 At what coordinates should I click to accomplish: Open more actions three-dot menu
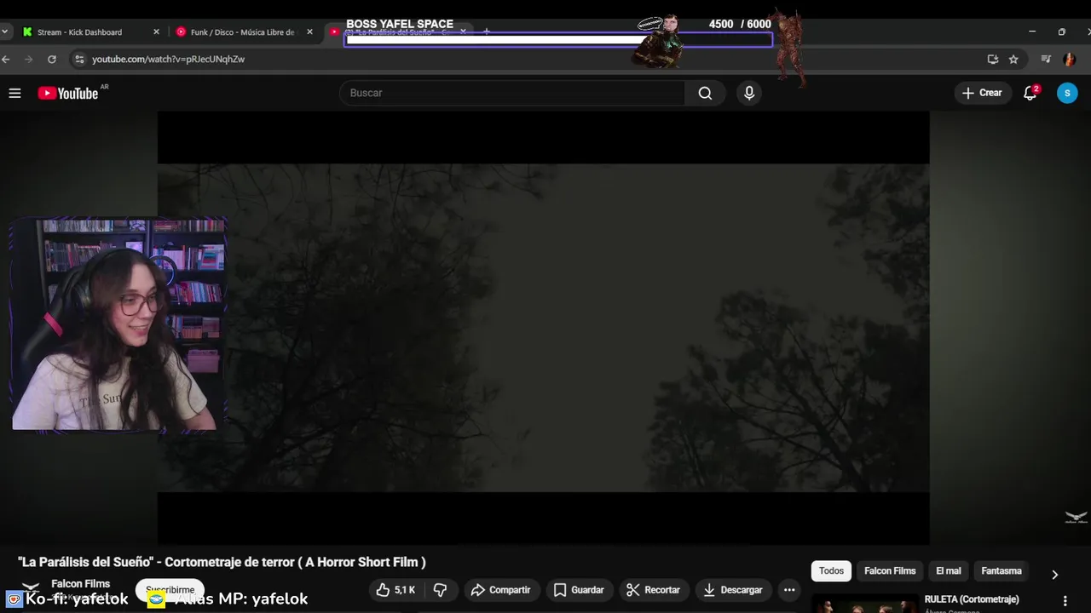point(789,590)
